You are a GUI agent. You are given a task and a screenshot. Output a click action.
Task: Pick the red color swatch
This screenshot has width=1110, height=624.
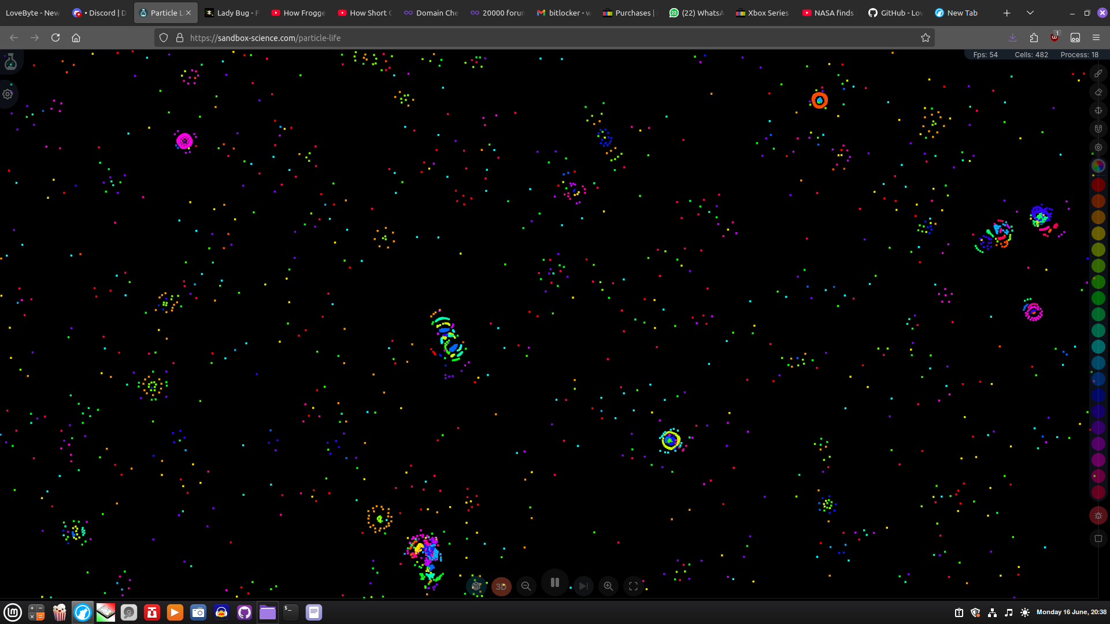point(1098,185)
